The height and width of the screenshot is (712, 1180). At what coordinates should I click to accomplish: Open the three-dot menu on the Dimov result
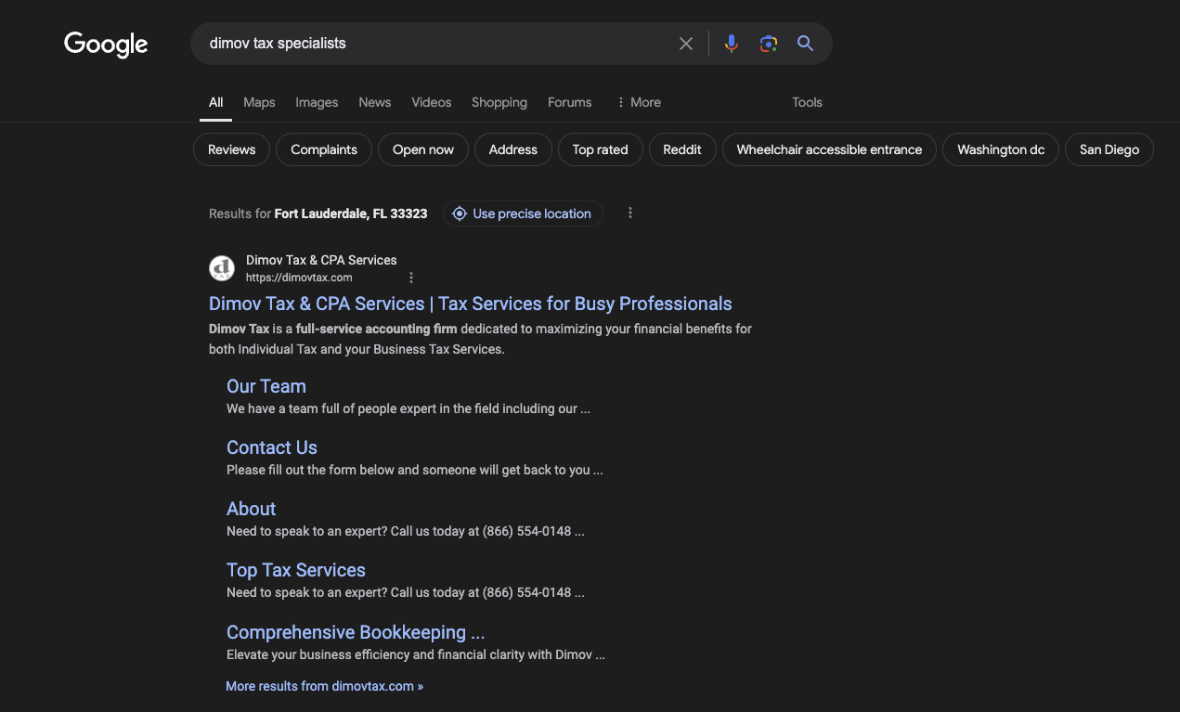(411, 277)
